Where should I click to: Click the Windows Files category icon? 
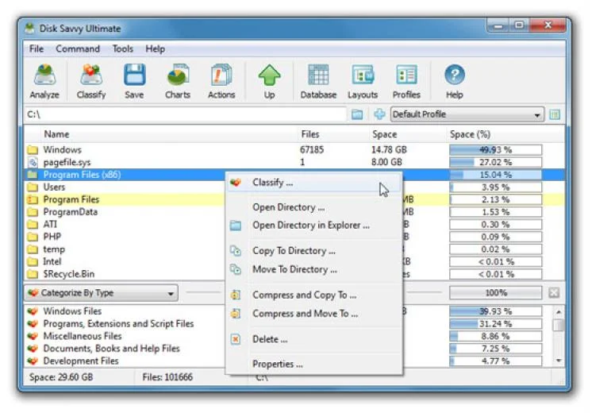(x=33, y=311)
